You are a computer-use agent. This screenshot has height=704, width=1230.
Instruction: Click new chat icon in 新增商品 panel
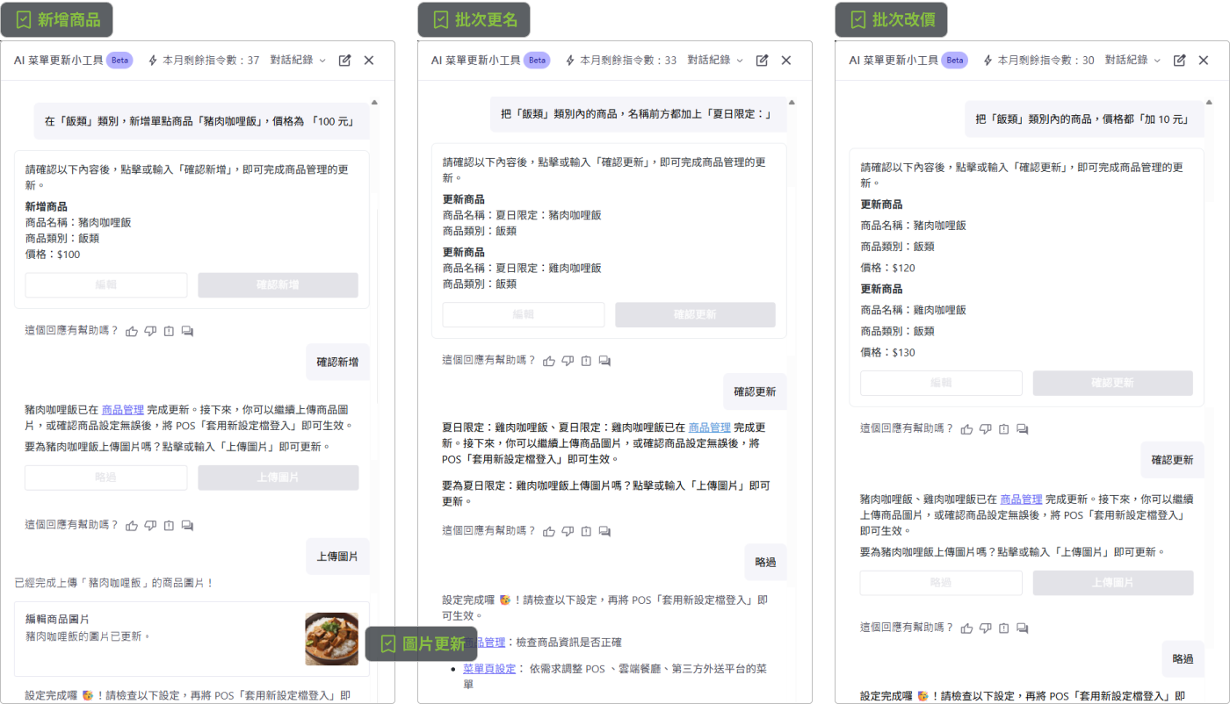pyautogui.click(x=345, y=61)
